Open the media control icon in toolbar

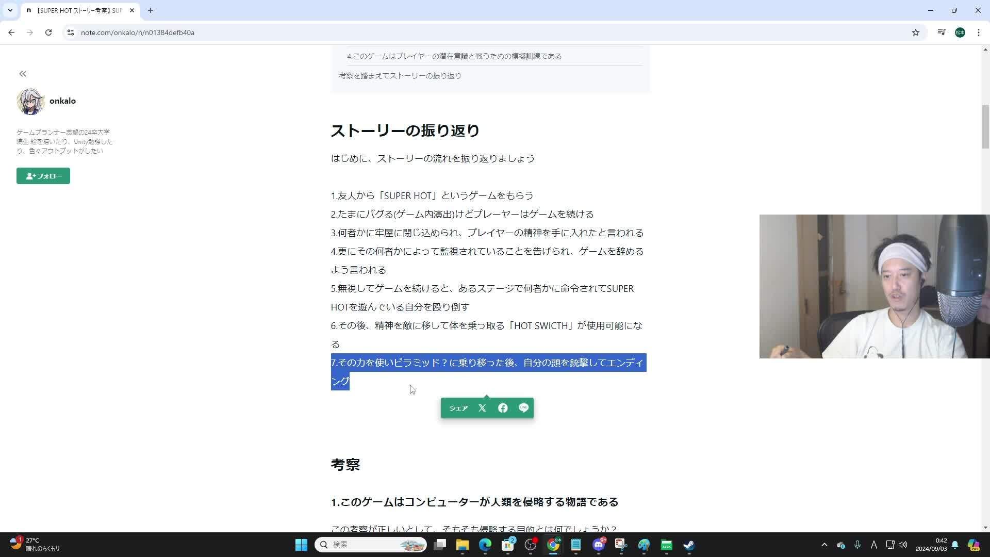tap(942, 32)
